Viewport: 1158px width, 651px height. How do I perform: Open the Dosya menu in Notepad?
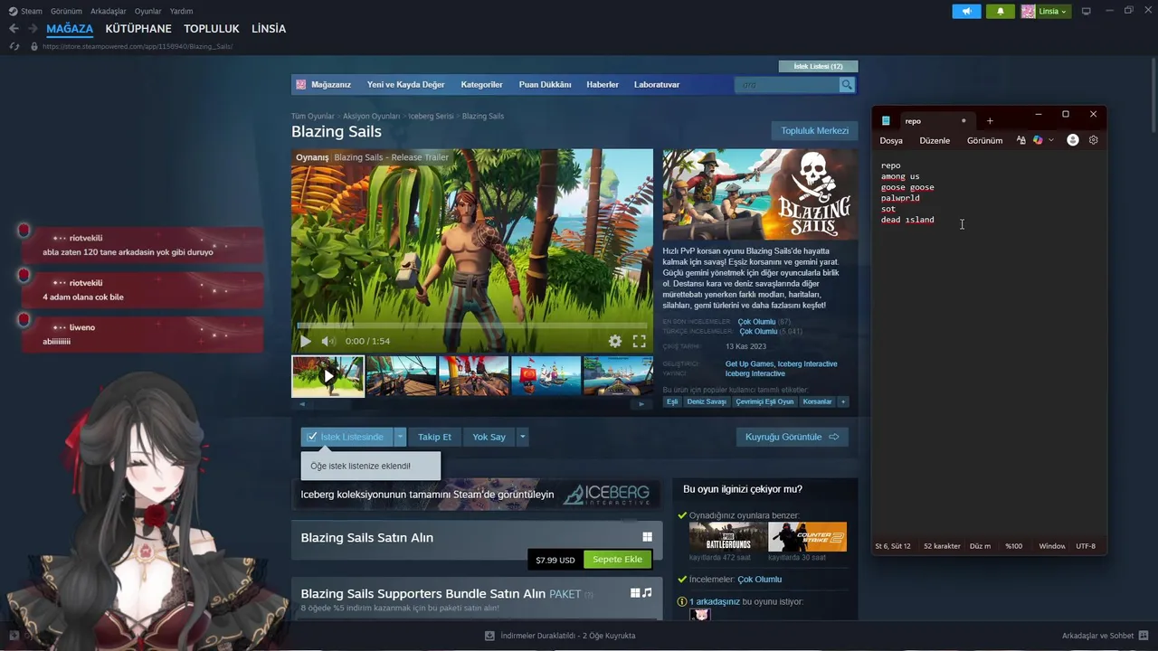pos(891,140)
